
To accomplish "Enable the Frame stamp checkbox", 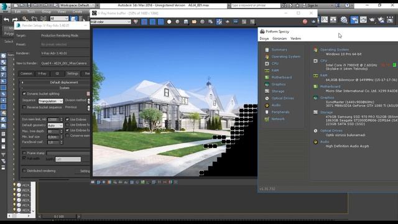I will pyautogui.click(x=24, y=153).
